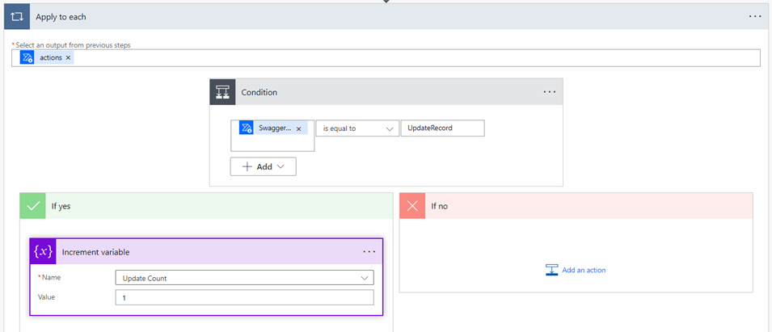Screen dimensions: 772x332
Task: Click the red If no X icon
Action: point(412,206)
